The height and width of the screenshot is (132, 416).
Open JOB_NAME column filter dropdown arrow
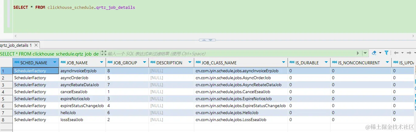(102, 62)
